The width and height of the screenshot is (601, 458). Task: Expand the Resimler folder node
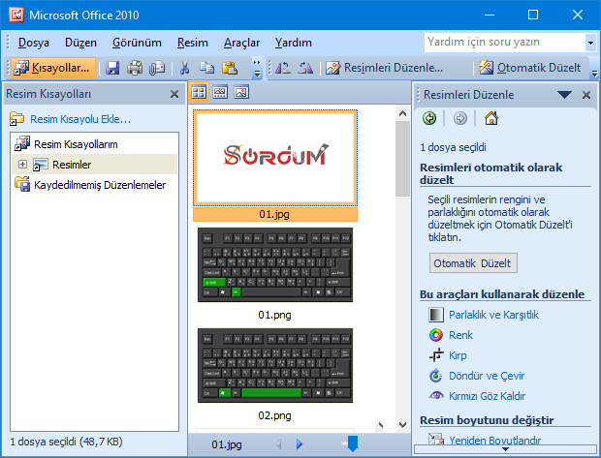pyautogui.click(x=22, y=165)
